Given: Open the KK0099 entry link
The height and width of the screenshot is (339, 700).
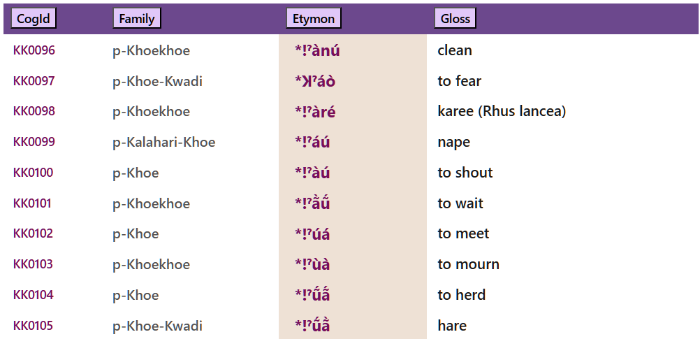Looking at the screenshot, I should click(34, 142).
